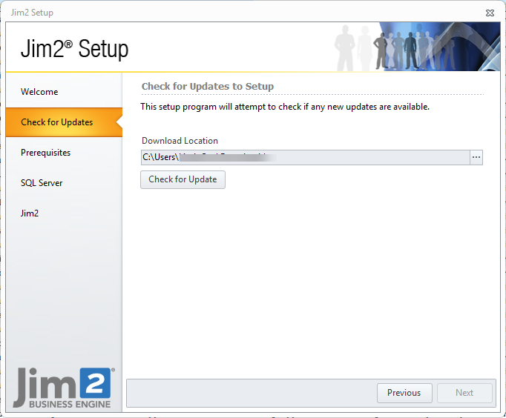The image size is (506, 418).
Task: Click the 'Jim2 Setup' window title text
Action: click(32, 13)
